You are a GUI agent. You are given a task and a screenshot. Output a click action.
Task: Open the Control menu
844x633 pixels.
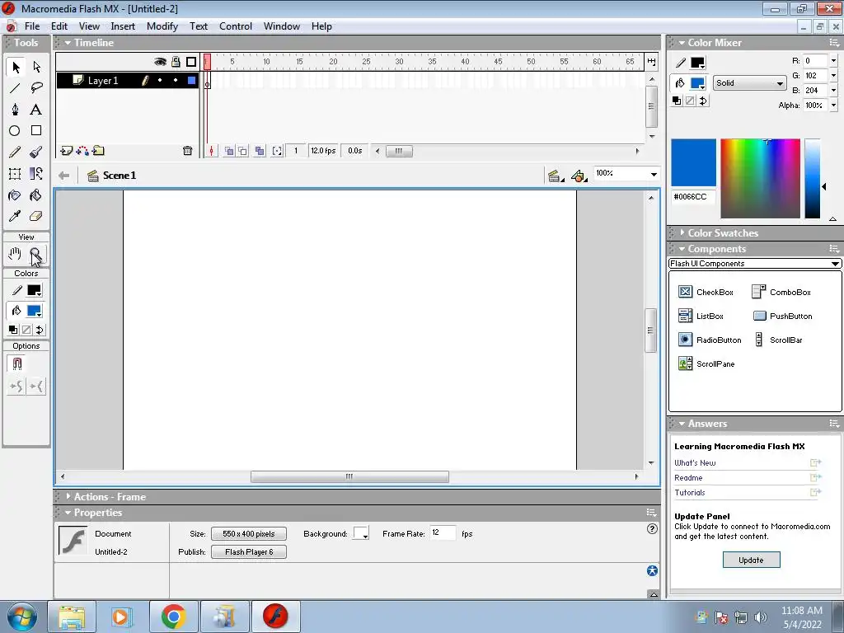click(235, 26)
